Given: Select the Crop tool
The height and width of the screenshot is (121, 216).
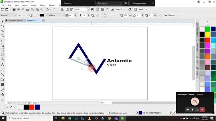Looking at the screenshot, I should 2,31.
